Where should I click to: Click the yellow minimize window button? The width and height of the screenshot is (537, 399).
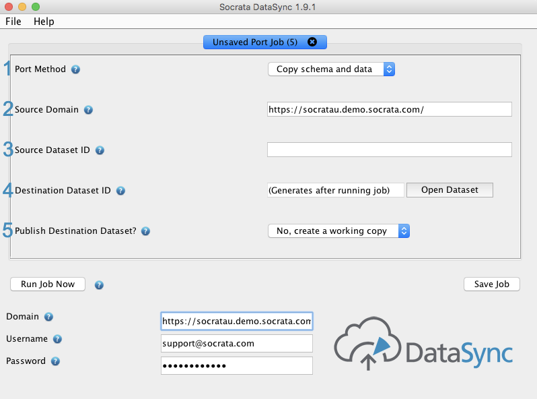[x=22, y=7]
